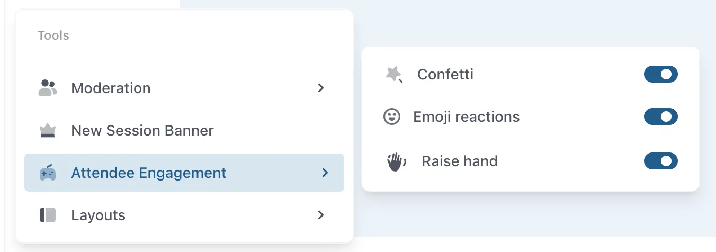Click the Moderation people icon

48,88
